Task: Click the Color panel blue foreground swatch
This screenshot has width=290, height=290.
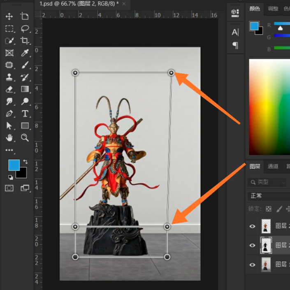Action: (254, 26)
